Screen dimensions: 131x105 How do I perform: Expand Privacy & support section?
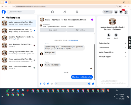(x=112, y=57)
